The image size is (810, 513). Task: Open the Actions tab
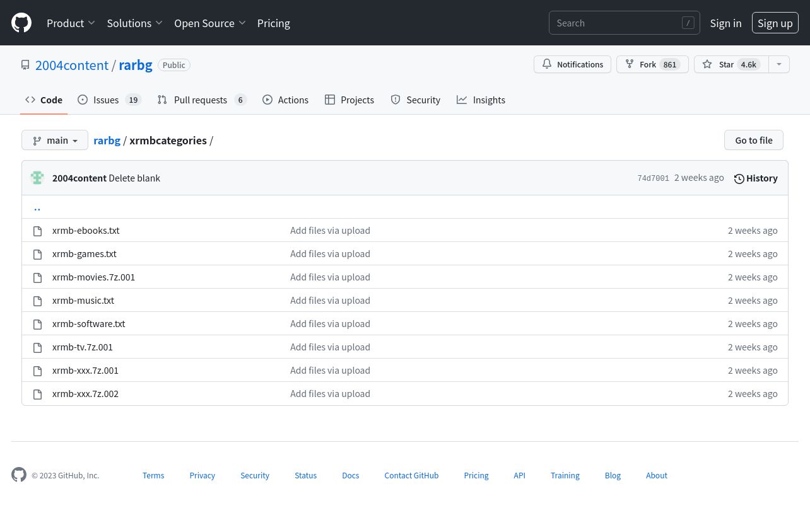pos(286,100)
